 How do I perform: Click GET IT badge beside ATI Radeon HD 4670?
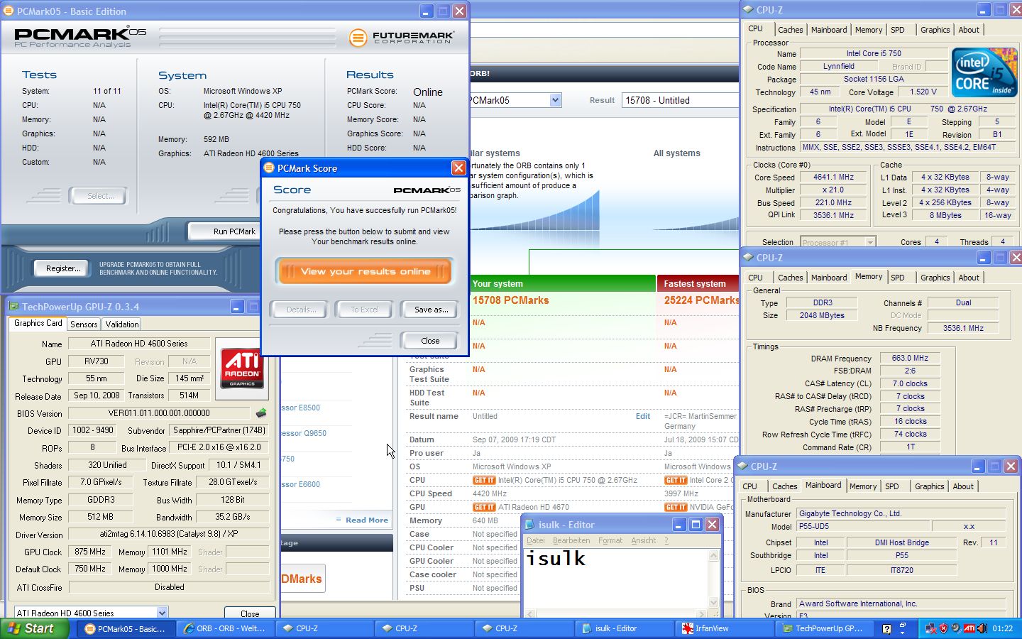pos(484,507)
